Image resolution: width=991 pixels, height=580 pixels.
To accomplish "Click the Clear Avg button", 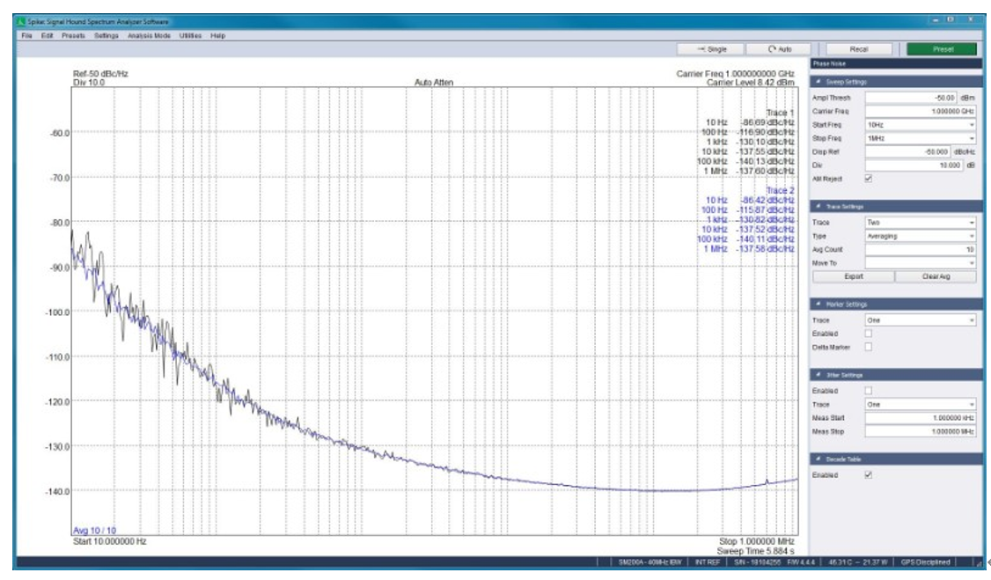I will [936, 276].
